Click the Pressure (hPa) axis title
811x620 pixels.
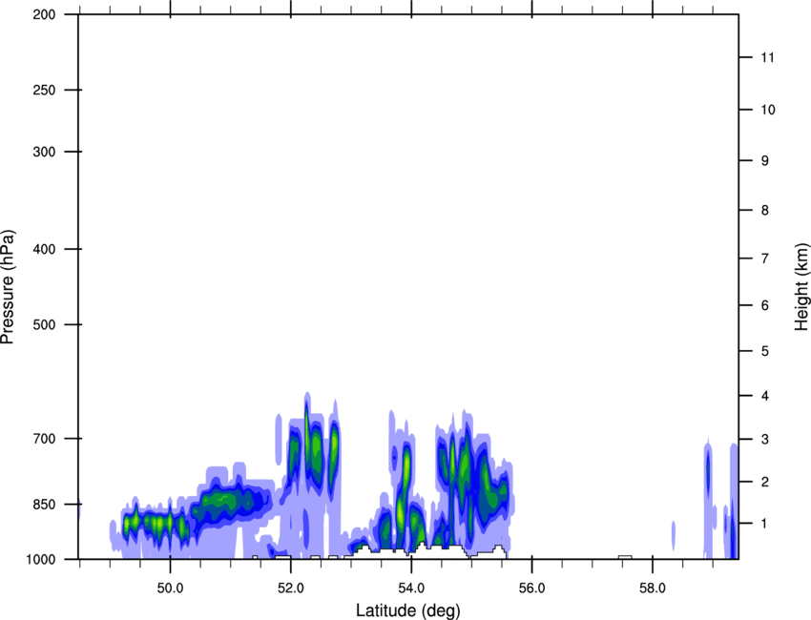coord(8,287)
